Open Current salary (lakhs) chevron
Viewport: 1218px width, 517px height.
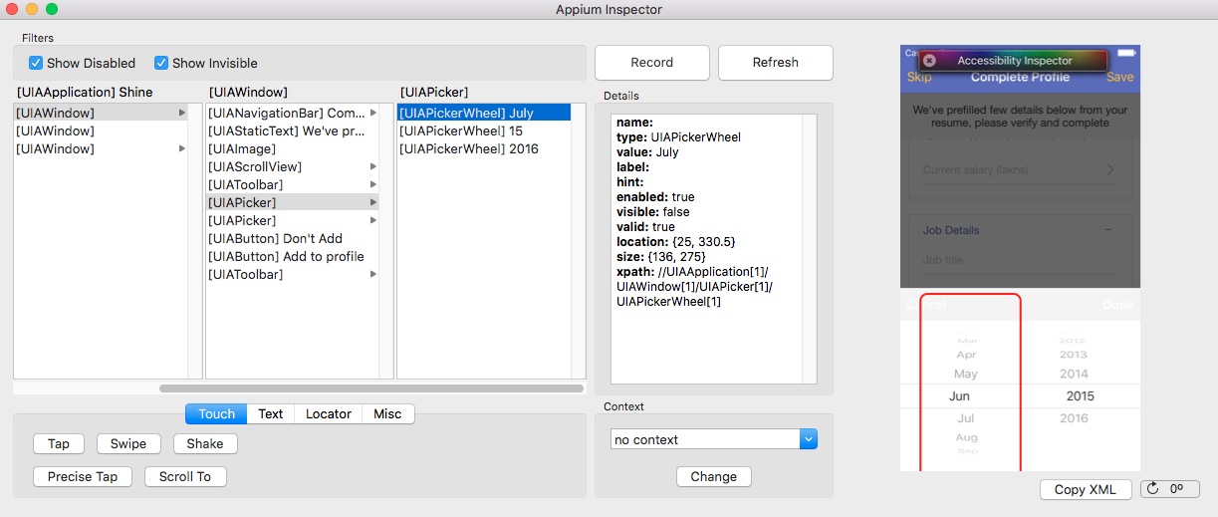(x=1111, y=170)
